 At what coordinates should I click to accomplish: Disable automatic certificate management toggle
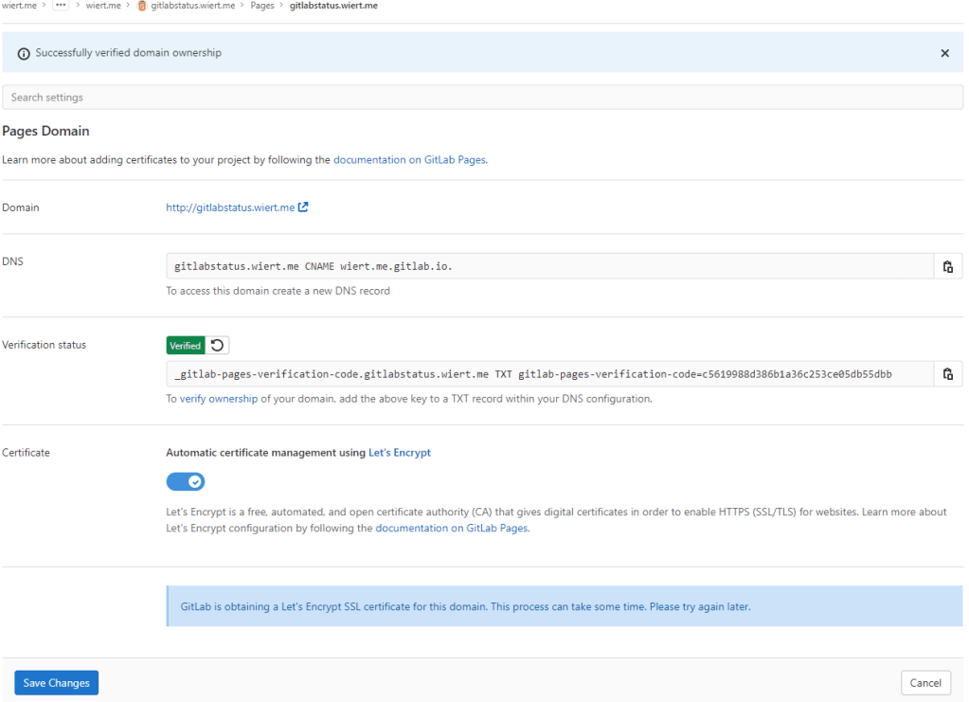point(186,481)
